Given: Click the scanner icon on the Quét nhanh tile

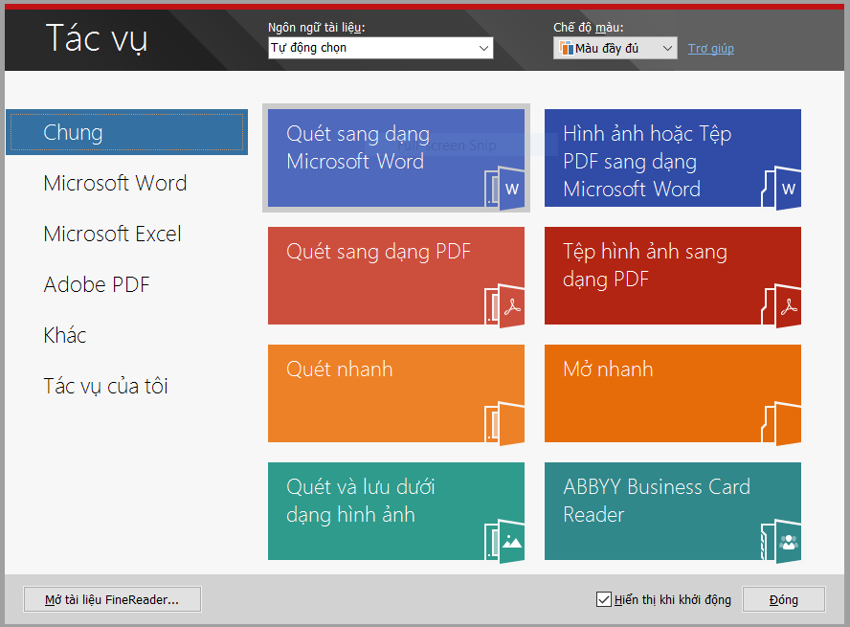Looking at the screenshot, I should pyautogui.click(x=504, y=423).
